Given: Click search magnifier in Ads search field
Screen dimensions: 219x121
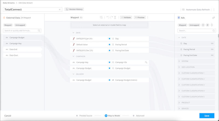Looking at the screenshot, I should [214, 30].
